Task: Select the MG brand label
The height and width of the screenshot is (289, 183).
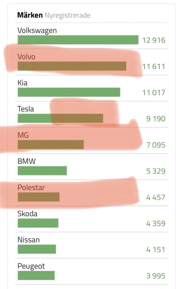Action: coord(23,135)
